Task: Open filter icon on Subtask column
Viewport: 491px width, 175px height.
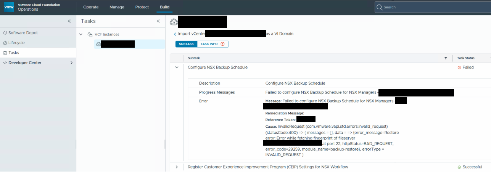Action: (446, 58)
